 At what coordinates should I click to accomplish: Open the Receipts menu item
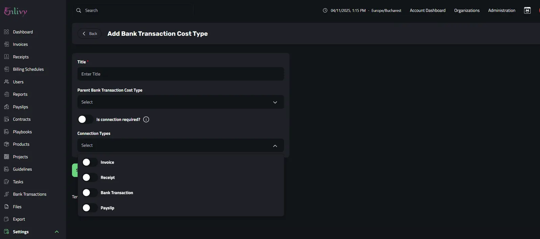(x=21, y=57)
